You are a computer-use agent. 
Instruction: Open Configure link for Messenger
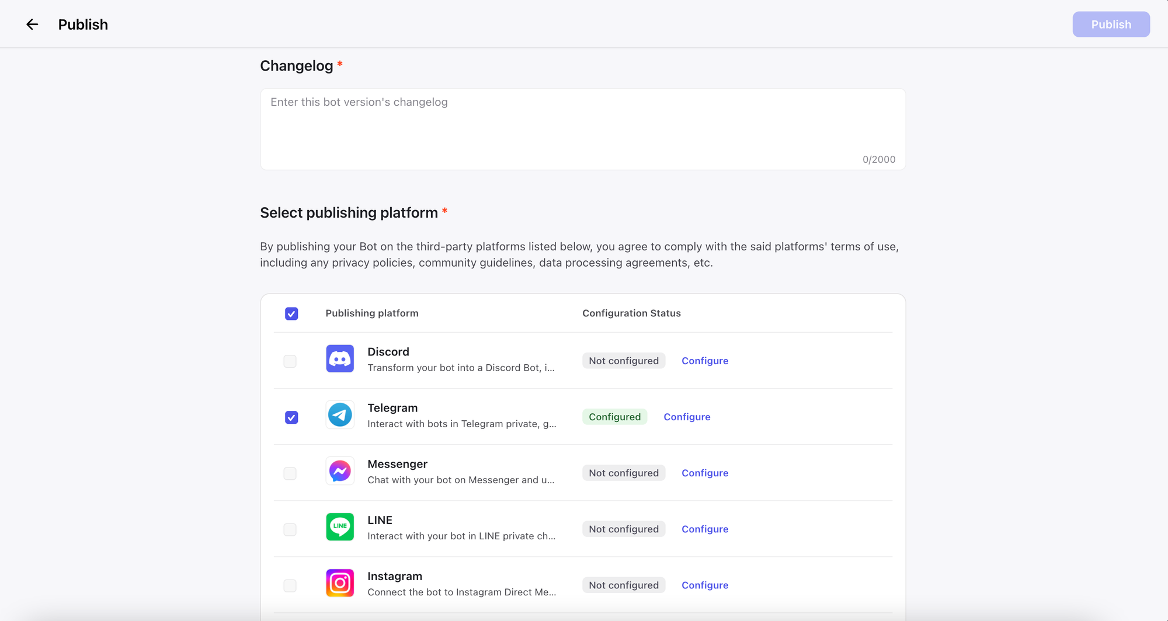pyautogui.click(x=705, y=473)
